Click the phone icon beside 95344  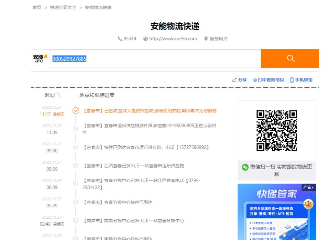point(120,39)
